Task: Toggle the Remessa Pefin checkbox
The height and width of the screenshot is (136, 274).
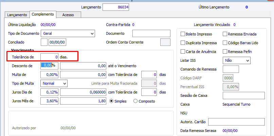Action: coord(225,52)
